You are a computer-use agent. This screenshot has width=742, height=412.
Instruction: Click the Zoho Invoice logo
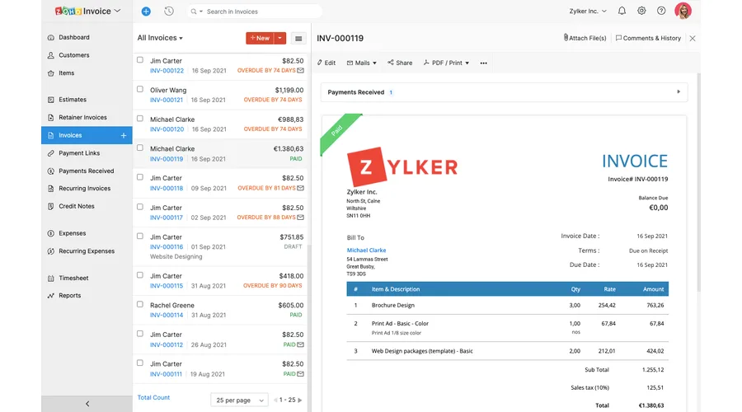[82, 11]
